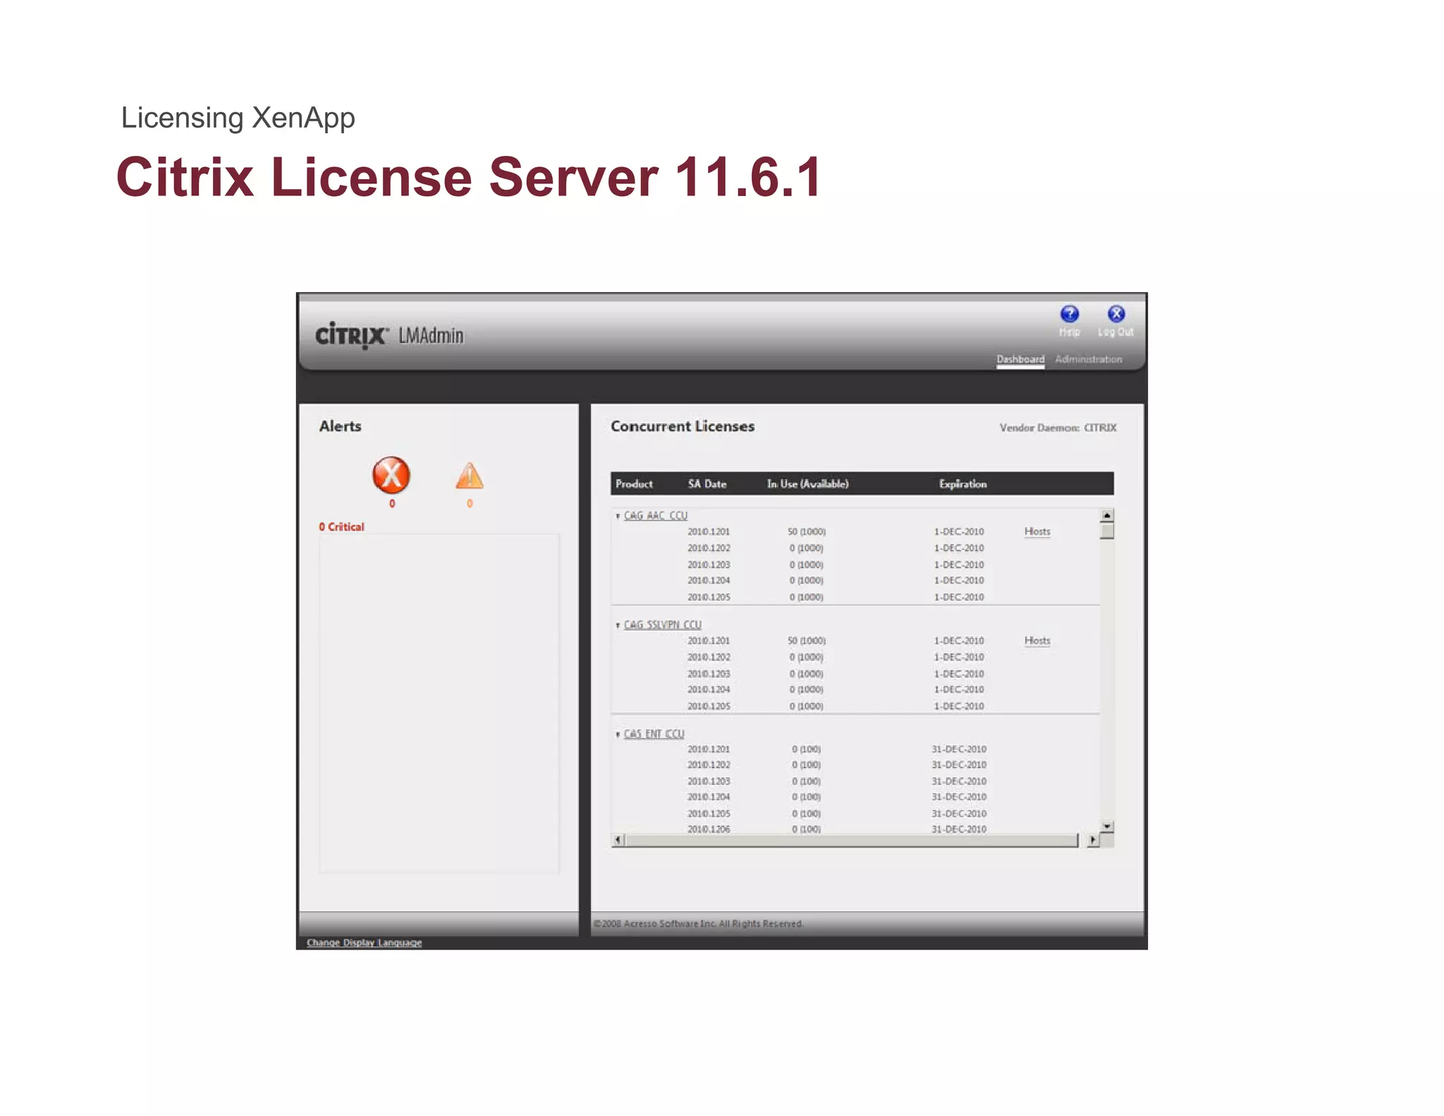Open the CAG_AAC_CCU product link
The height and width of the screenshot is (1116, 1444).
[x=656, y=516]
